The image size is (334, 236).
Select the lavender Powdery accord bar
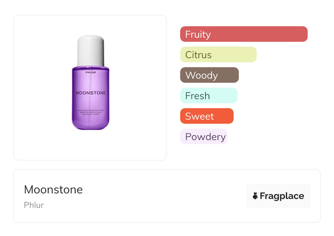(204, 137)
